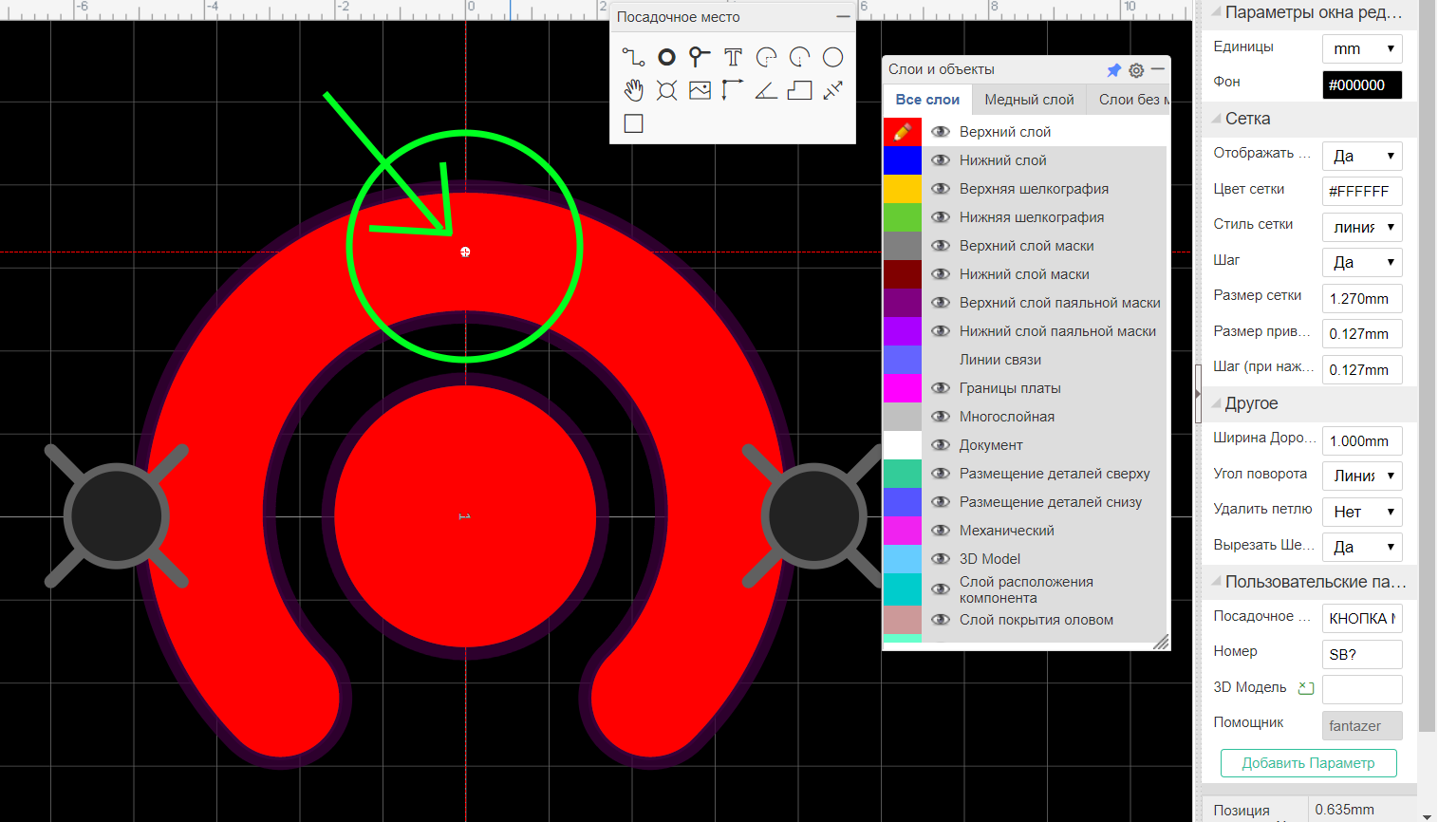
Task: Select the Механический layer row
Action: click(1024, 531)
